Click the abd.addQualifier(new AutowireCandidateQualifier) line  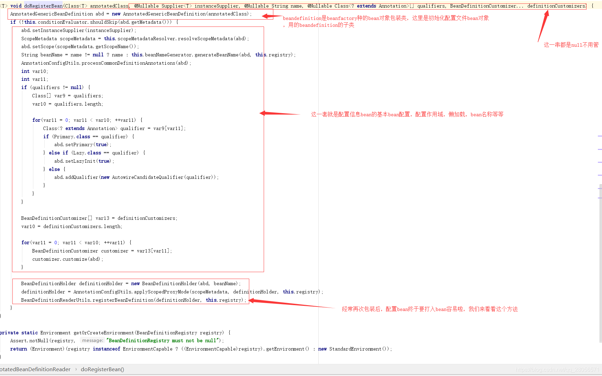pyautogui.click(x=136, y=177)
